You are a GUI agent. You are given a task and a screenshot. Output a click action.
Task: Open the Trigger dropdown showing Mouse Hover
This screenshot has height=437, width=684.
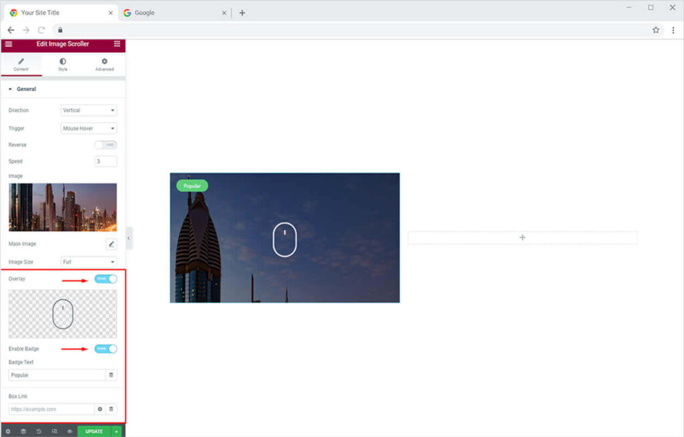(x=89, y=128)
